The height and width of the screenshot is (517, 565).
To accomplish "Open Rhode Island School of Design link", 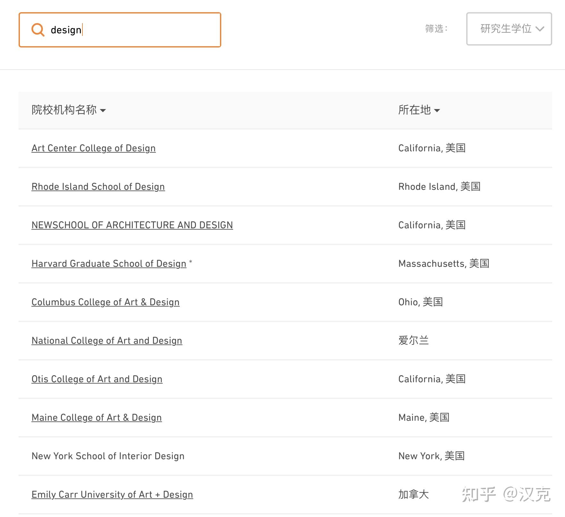I will point(98,187).
